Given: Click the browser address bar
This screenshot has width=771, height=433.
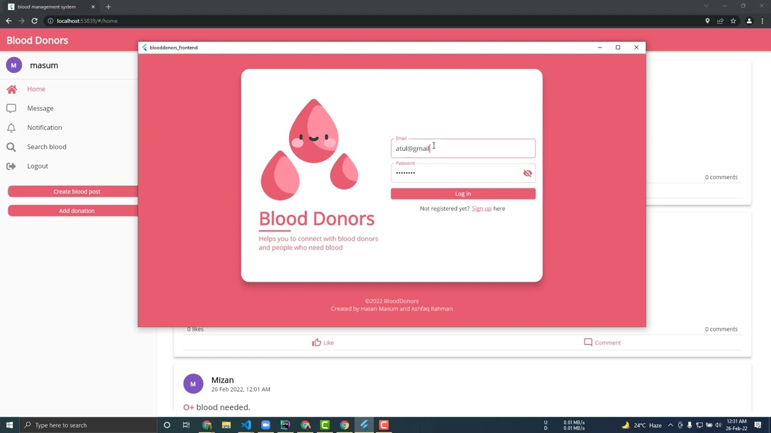Looking at the screenshot, I should pos(373,21).
